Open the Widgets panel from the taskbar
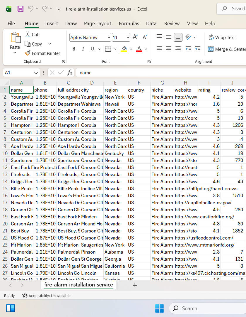Image resolution: width=246 pixels, height=317 pixels. click(x=11, y=308)
